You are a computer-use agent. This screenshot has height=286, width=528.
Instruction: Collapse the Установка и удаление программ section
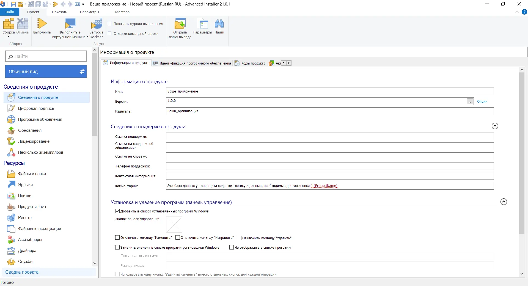pos(504,202)
